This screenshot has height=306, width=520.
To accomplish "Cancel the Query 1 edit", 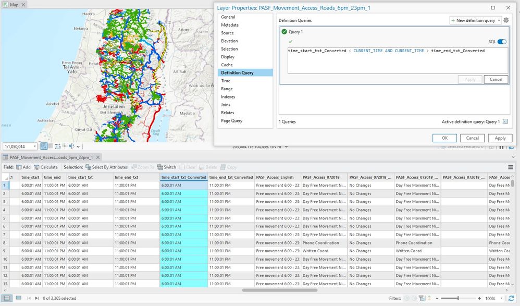I will coord(496,79).
